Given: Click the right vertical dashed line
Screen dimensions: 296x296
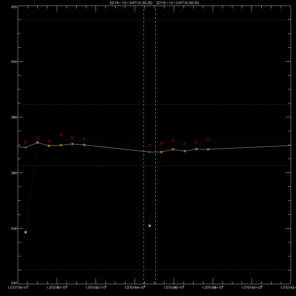Looking at the screenshot, I should click(156, 144).
